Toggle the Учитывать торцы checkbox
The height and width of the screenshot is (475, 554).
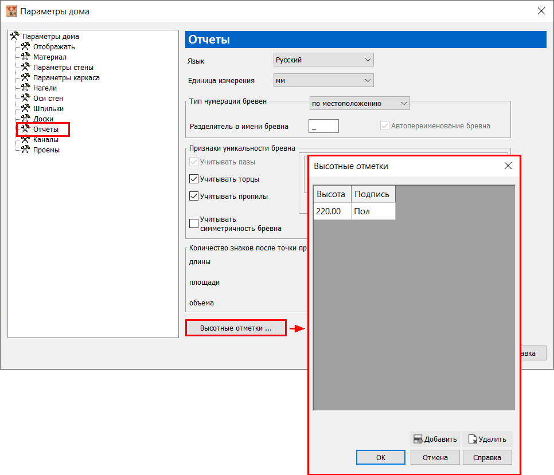[x=194, y=179]
